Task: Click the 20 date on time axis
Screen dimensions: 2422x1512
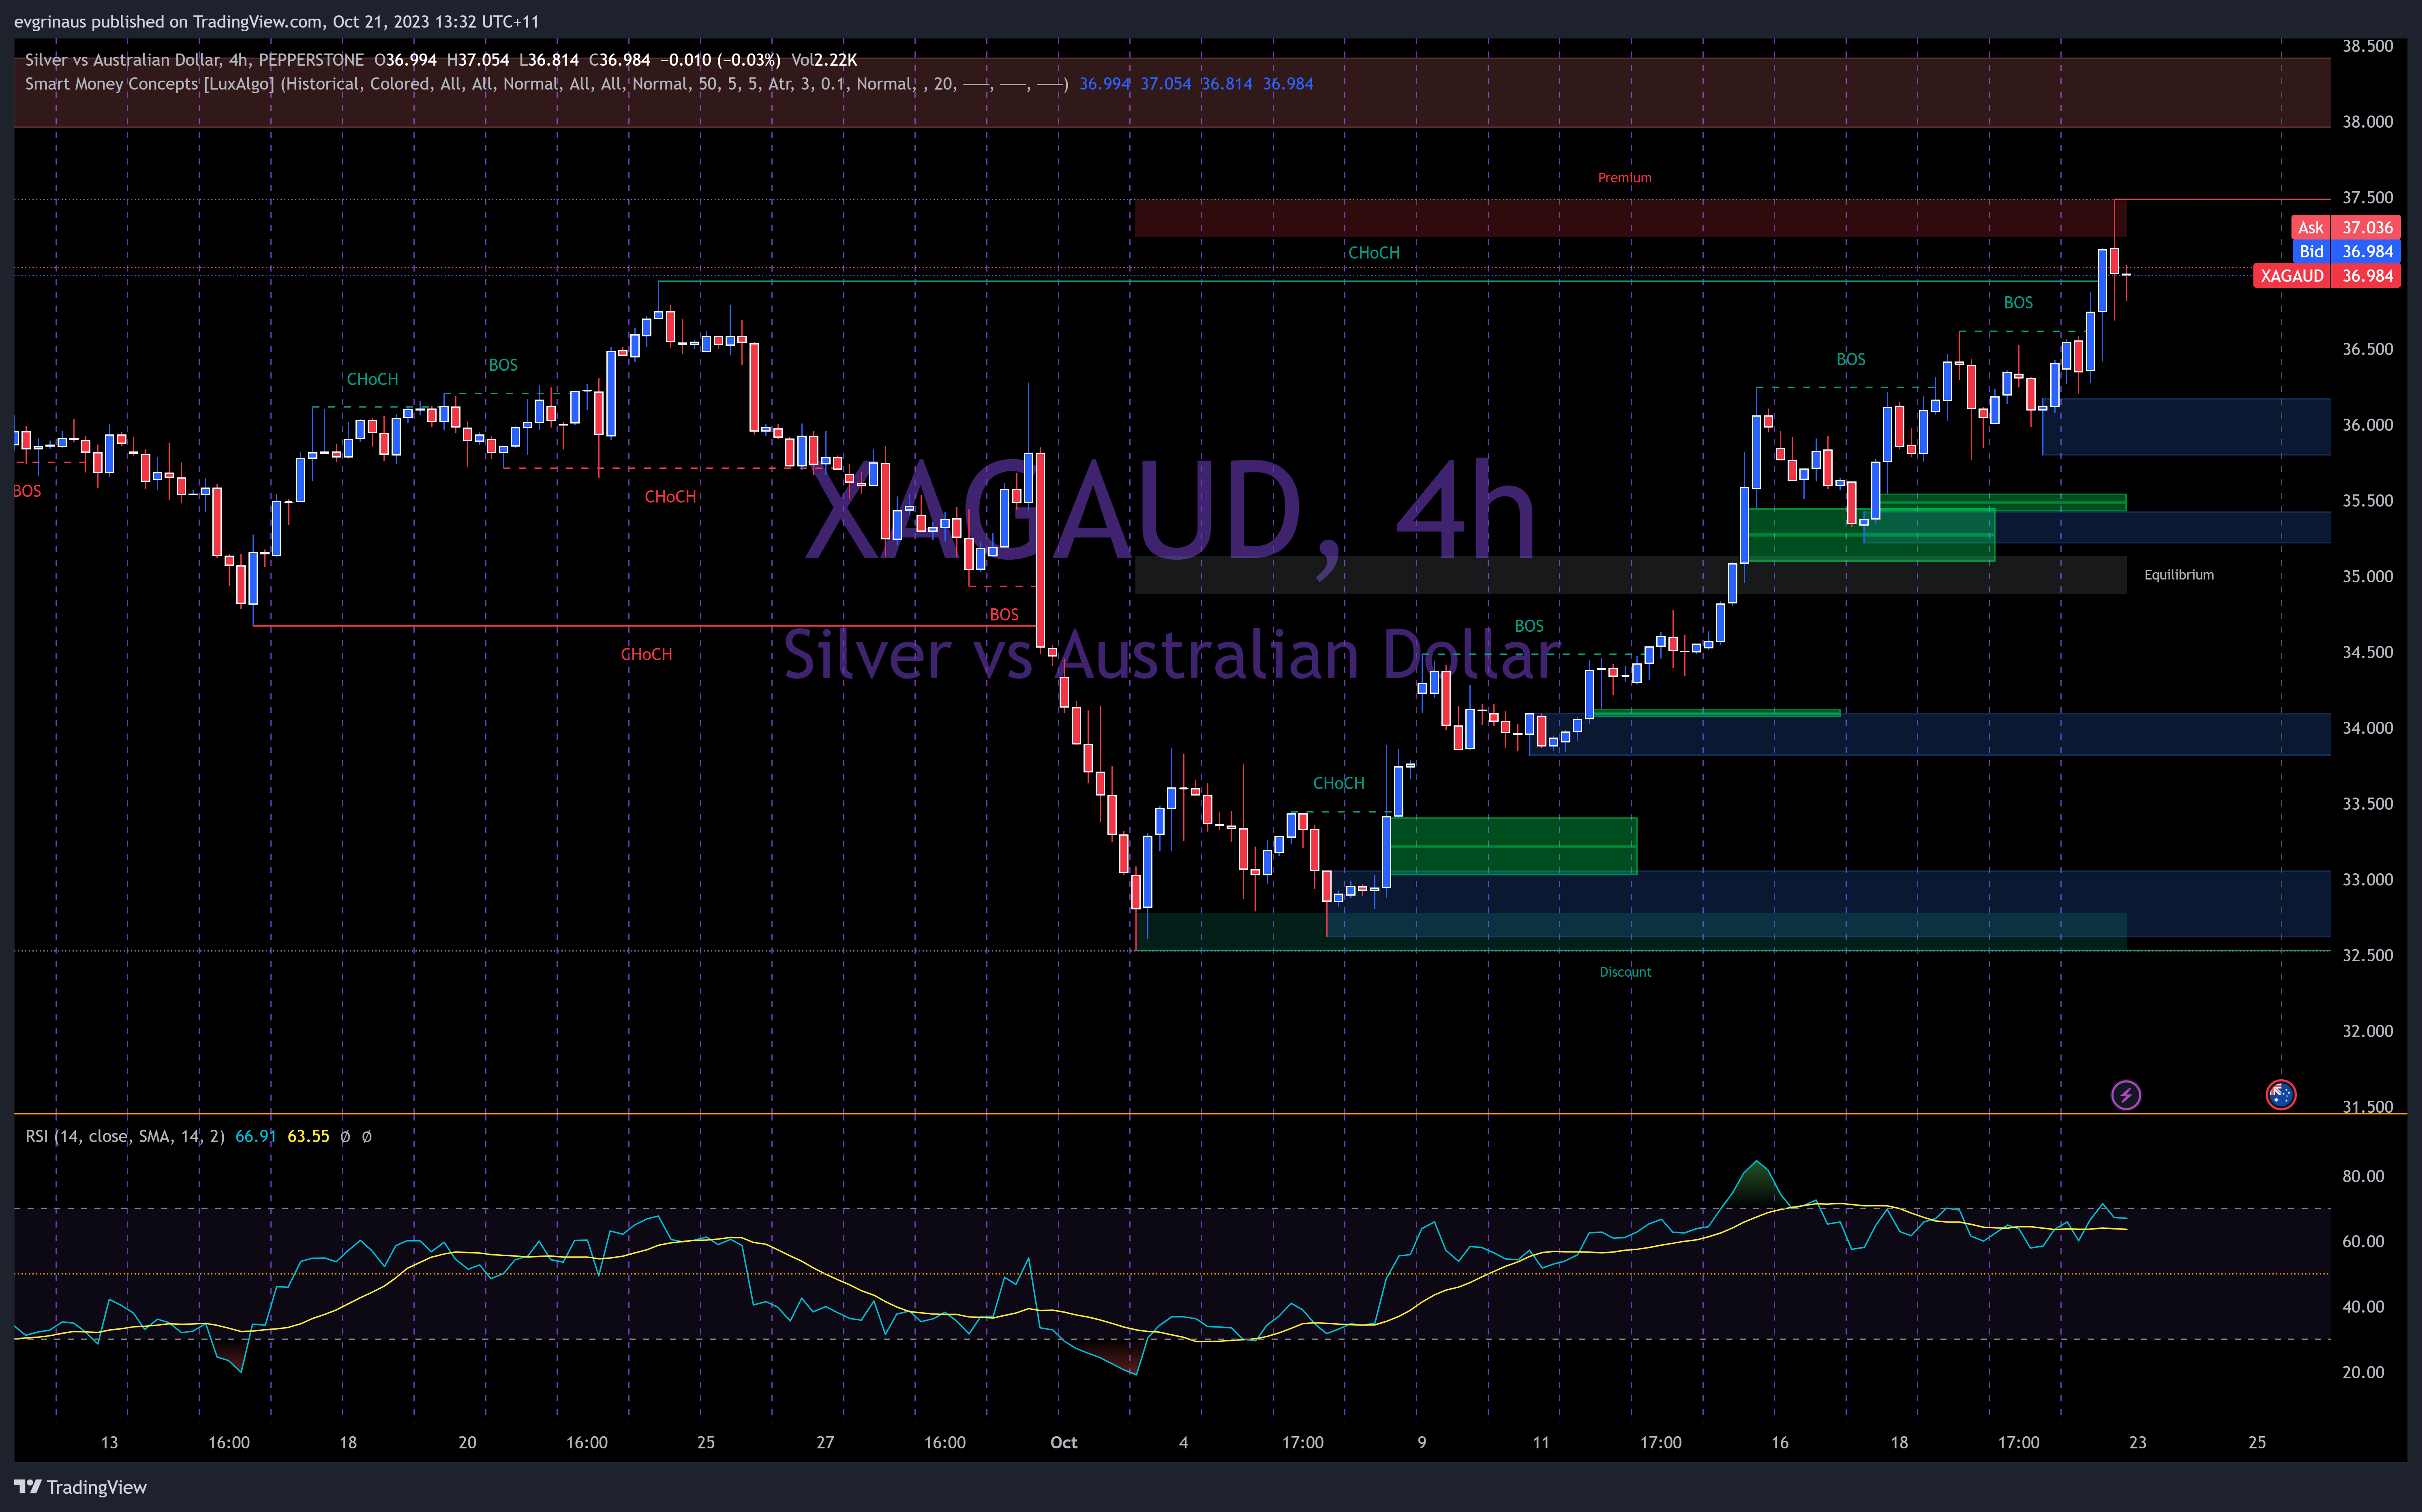Action: (x=467, y=1443)
